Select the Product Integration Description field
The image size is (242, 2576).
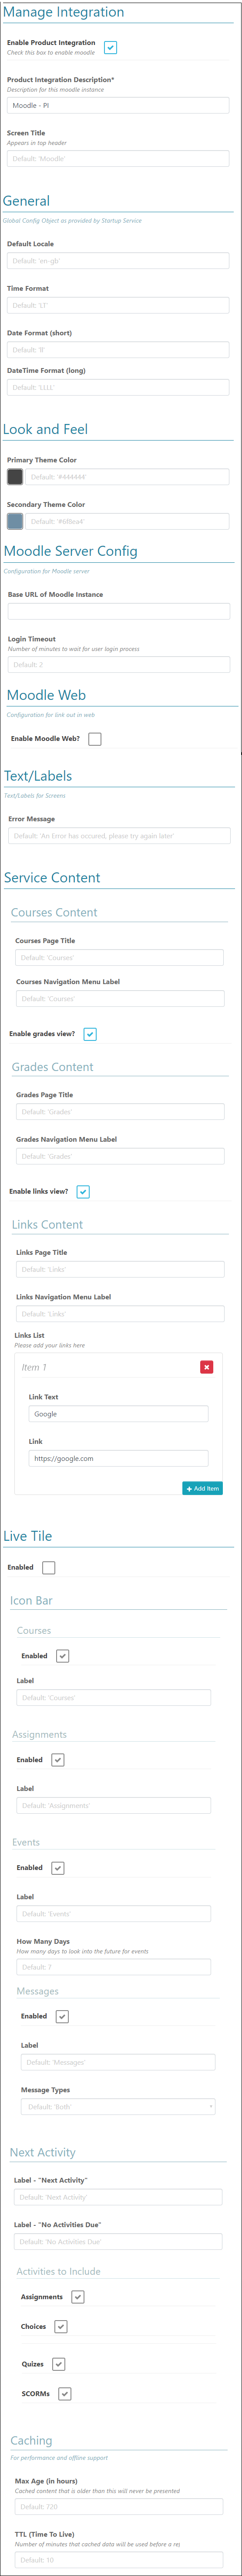tap(118, 105)
